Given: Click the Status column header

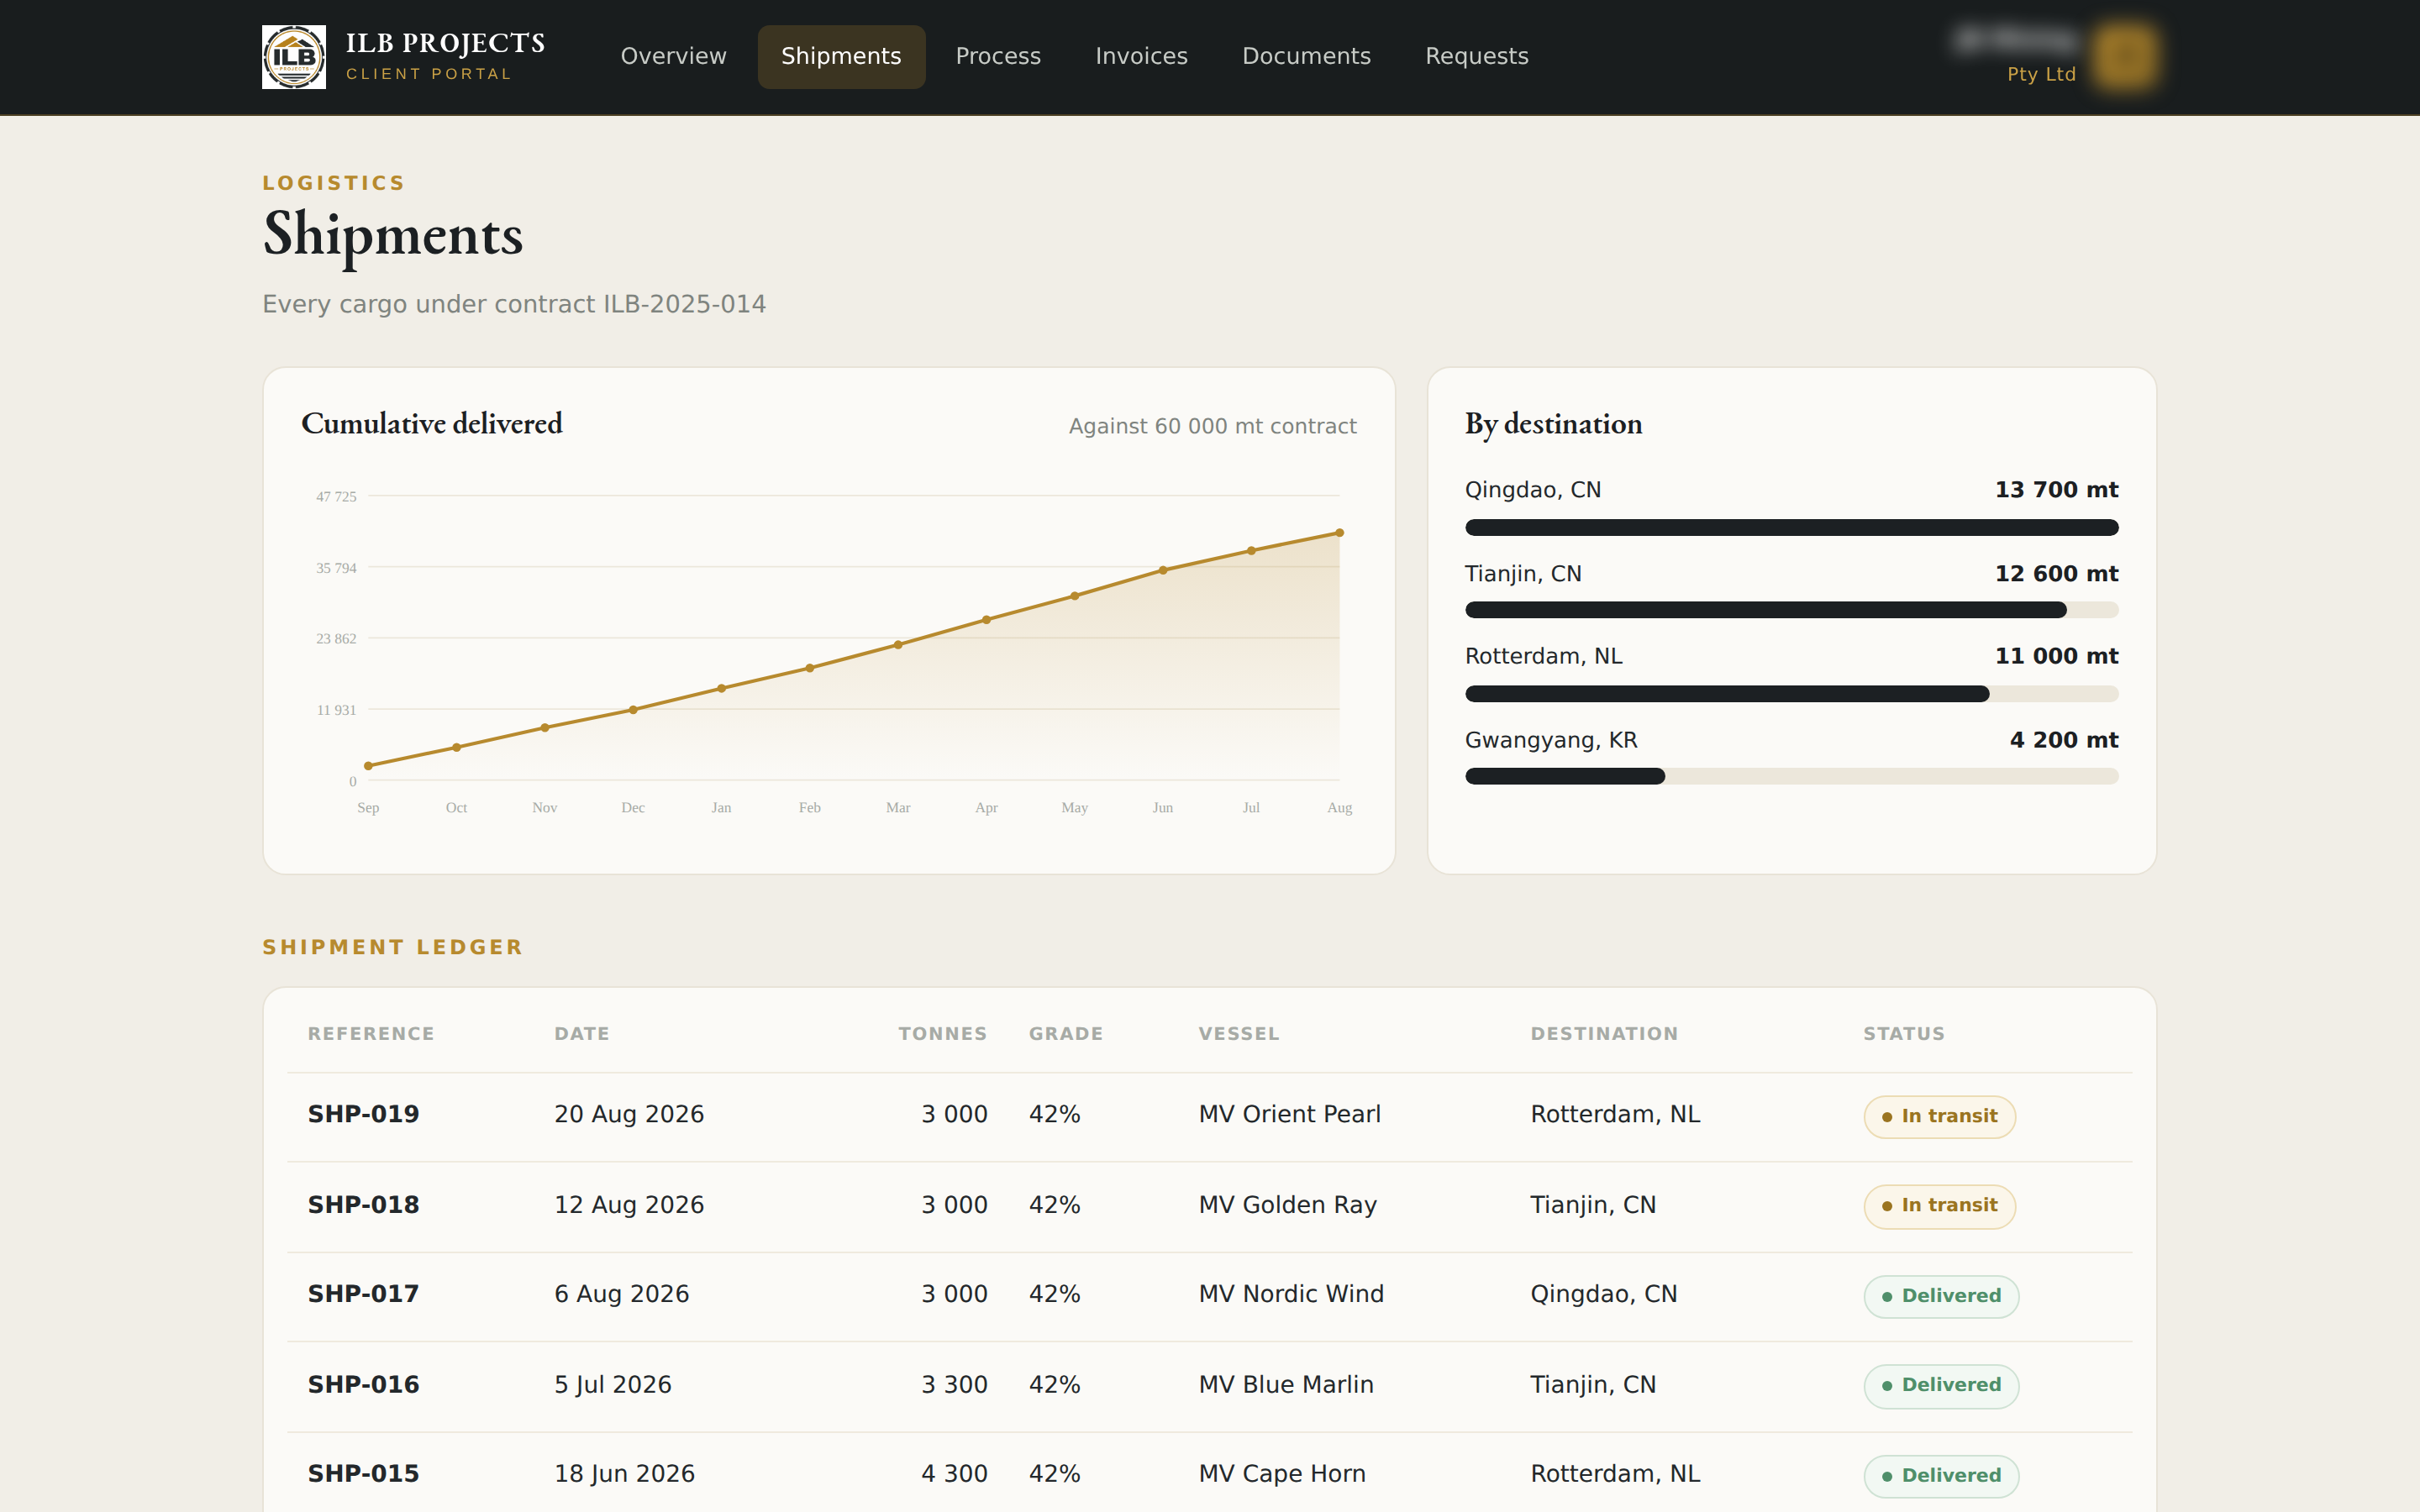Looking at the screenshot, I should (x=1903, y=1034).
